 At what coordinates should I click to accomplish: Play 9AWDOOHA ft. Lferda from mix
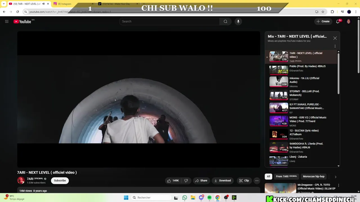click(x=301, y=148)
